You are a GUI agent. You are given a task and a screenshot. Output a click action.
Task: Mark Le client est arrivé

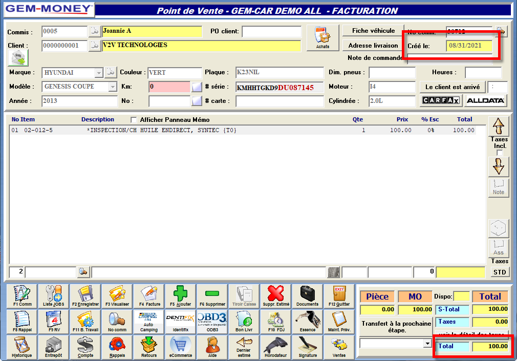pyautogui.click(x=453, y=87)
